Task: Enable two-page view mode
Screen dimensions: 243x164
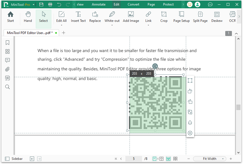Action: pyautogui.click(x=161, y=159)
